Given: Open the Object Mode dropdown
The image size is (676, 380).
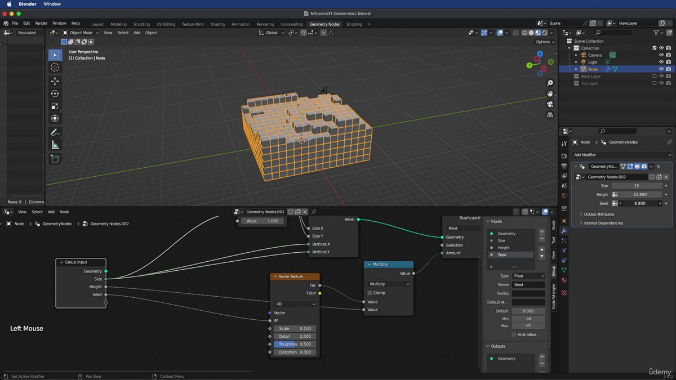Looking at the screenshot, I should (80, 33).
